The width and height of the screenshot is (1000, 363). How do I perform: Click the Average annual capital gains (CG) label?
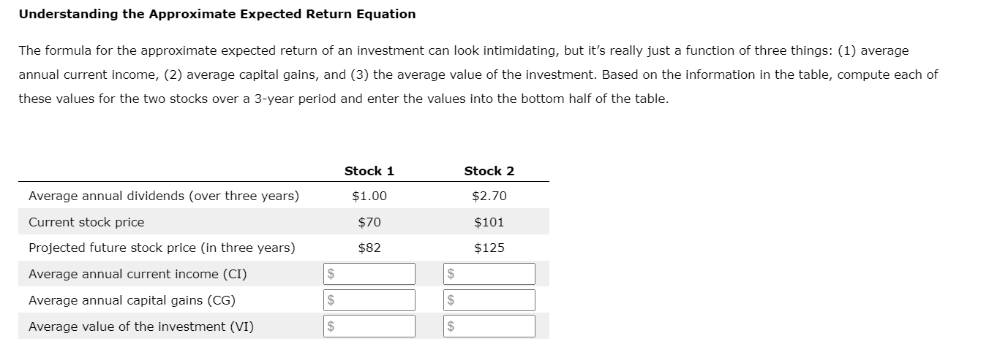coord(132,300)
